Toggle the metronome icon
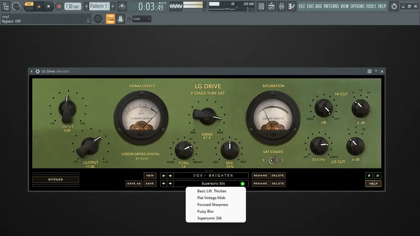 coord(122,6)
